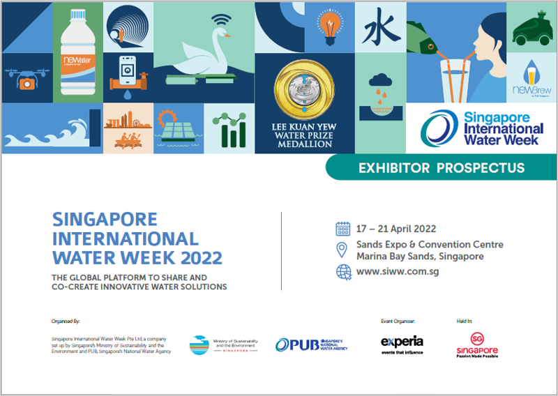The height and width of the screenshot is (396, 558).
Task: Click 'Sands Expo & Convention Centre' text
Action: [x=430, y=245]
